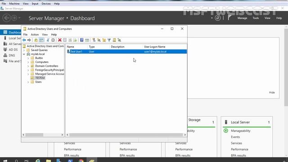Go up one level in ADUC toolbar
Image resolution: width=288 pixels, height=162 pixels.
coord(36,40)
